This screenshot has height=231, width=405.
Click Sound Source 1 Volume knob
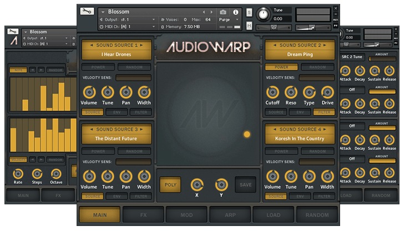pyautogui.click(x=89, y=93)
